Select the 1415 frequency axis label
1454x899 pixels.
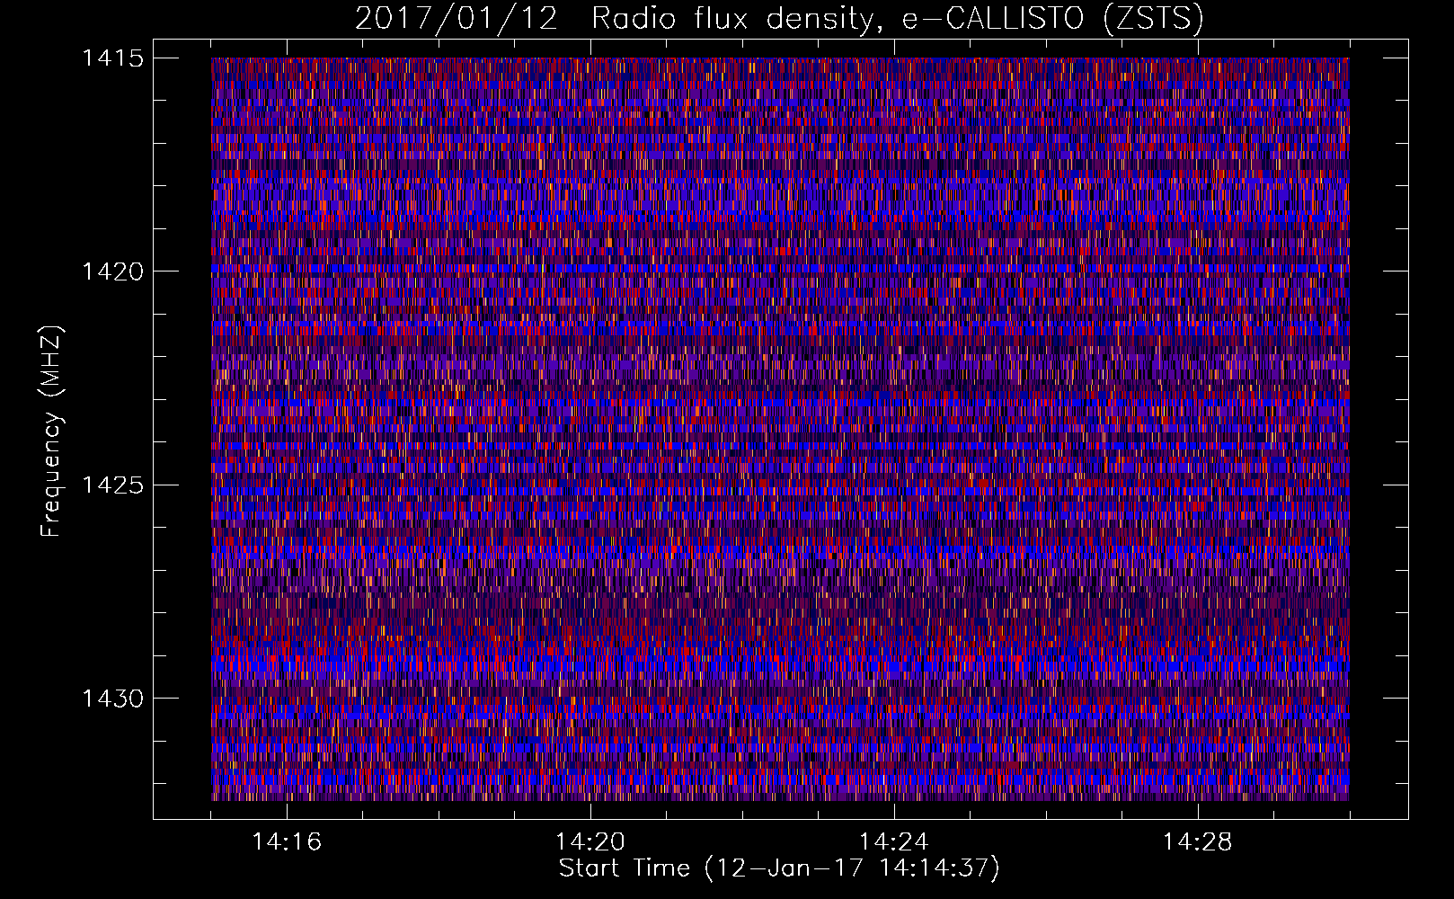112,58
